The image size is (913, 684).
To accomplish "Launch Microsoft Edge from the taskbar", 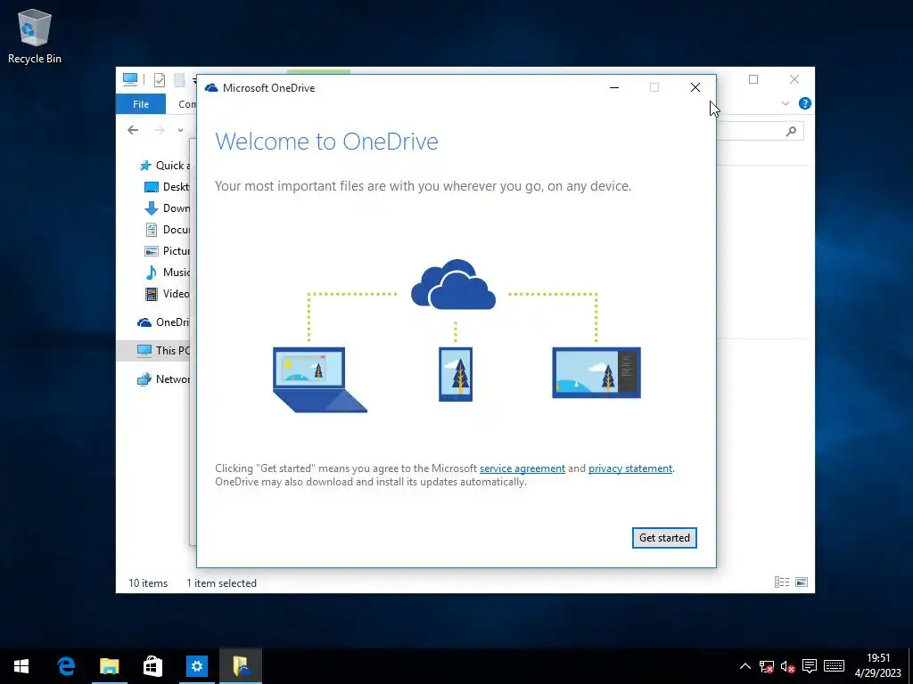I will tap(66, 666).
